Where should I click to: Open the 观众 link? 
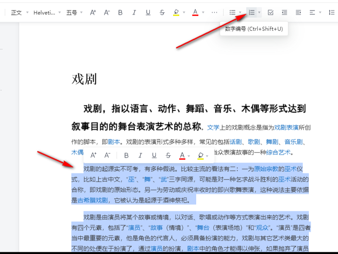click(262, 228)
